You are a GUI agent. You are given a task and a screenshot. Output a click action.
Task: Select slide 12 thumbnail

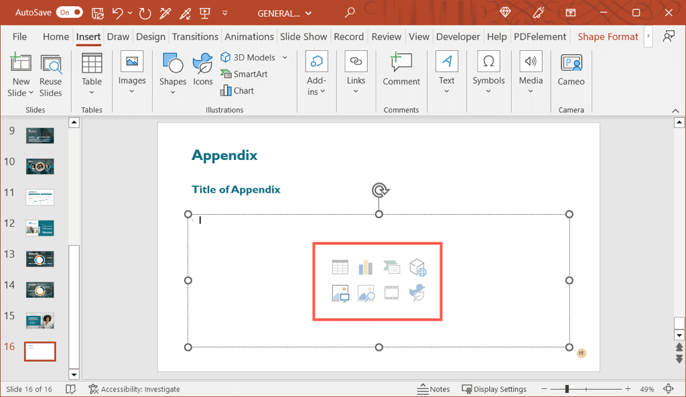coord(40,228)
